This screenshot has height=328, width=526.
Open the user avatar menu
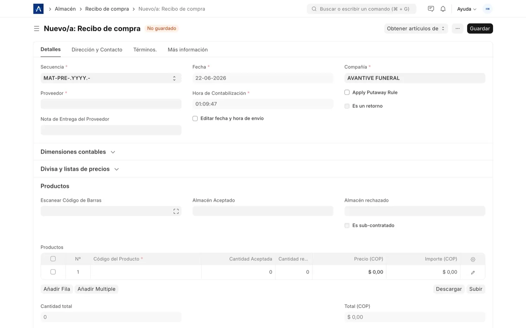(487, 9)
